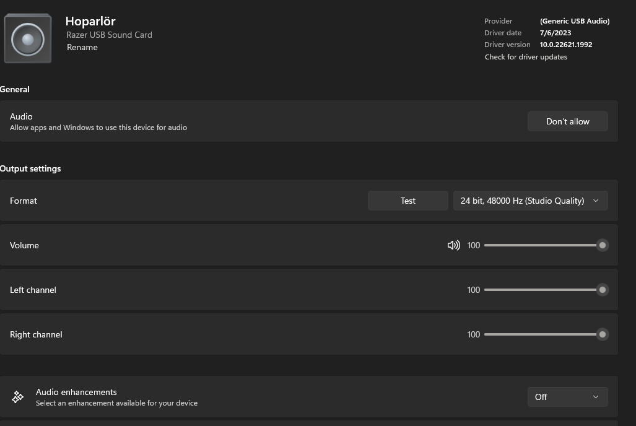Click the Audio enhancements row title
Viewport: 636px width, 426px height.
coord(76,392)
